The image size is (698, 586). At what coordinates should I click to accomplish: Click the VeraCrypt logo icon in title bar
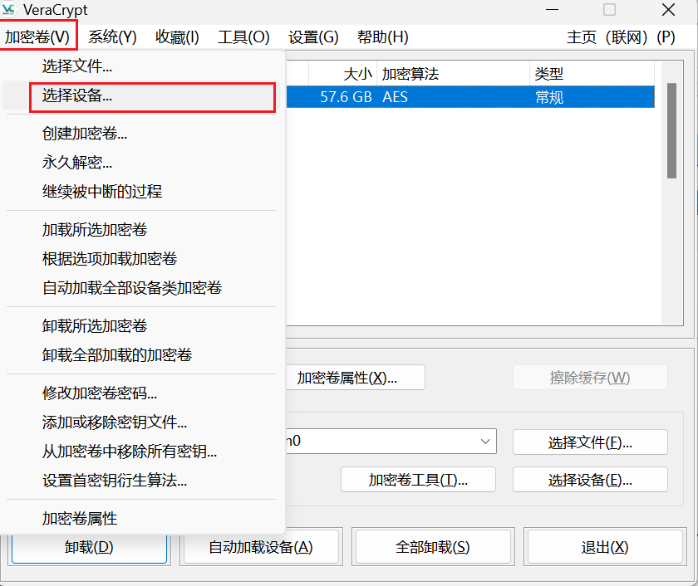tap(9, 10)
